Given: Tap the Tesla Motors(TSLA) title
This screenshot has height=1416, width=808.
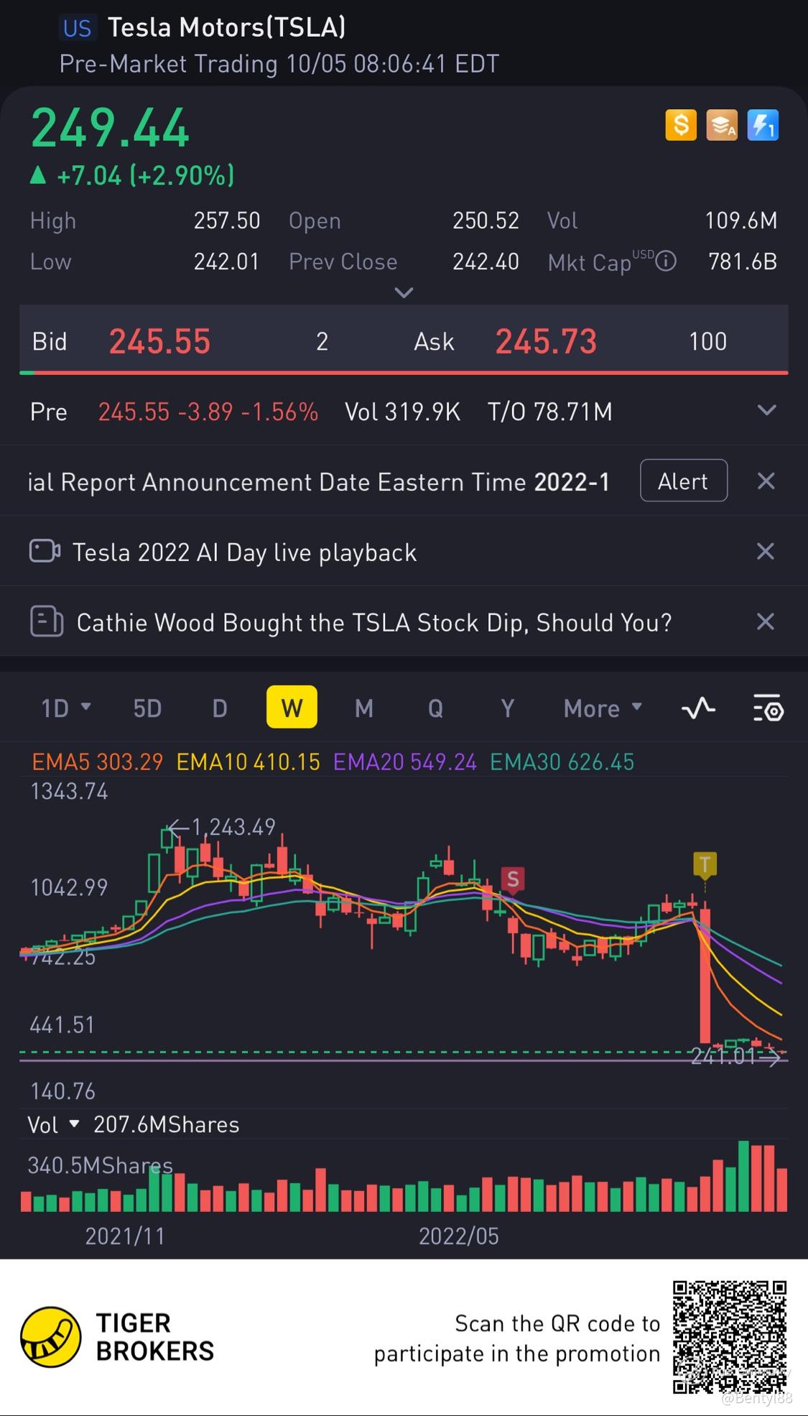Looking at the screenshot, I should (x=227, y=27).
